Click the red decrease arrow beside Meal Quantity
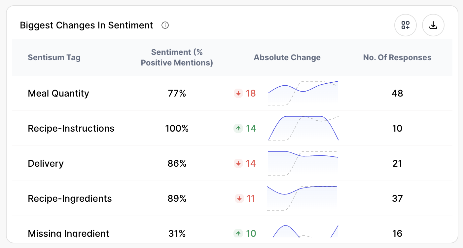 [x=238, y=94]
